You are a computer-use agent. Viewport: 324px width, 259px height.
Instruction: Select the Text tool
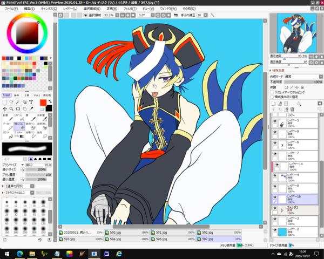pyautogui.click(x=31, y=102)
